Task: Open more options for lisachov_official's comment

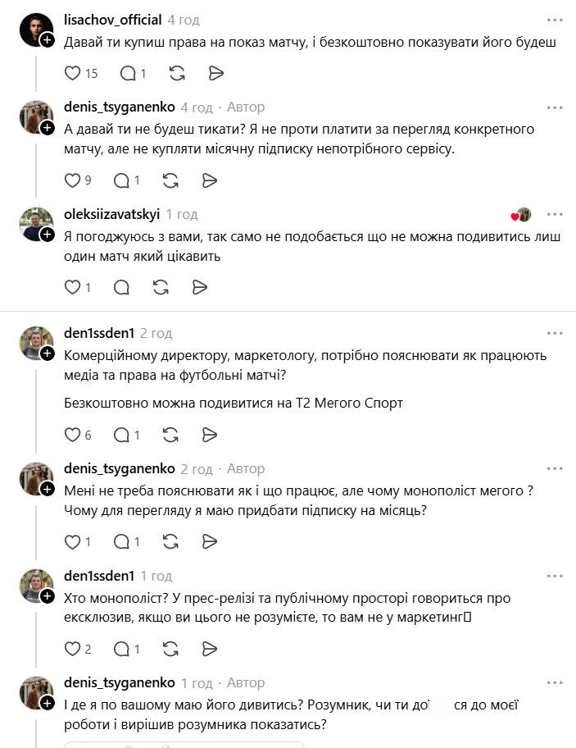Action: pyautogui.click(x=555, y=19)
